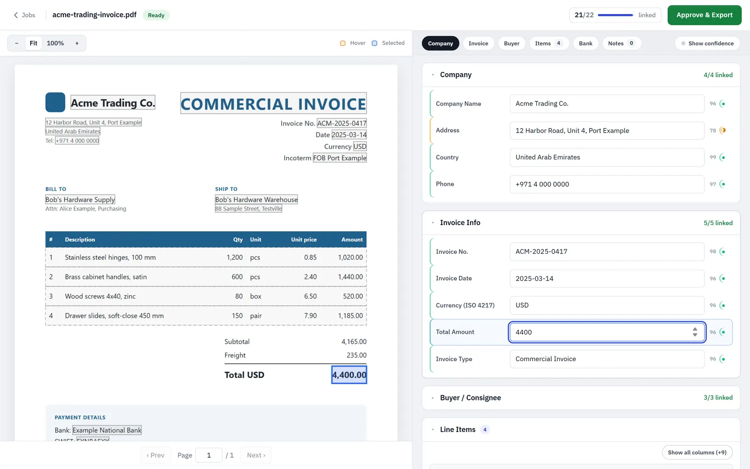Image resolution: width=750 pixels, height=469 pixels.
Task: Click Approve & Export
Action: coord(705,15)
